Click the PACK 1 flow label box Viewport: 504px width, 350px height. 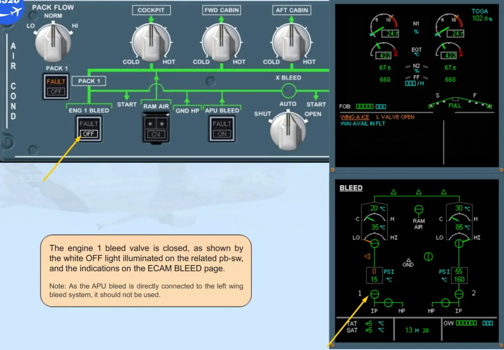pos(89,81)
